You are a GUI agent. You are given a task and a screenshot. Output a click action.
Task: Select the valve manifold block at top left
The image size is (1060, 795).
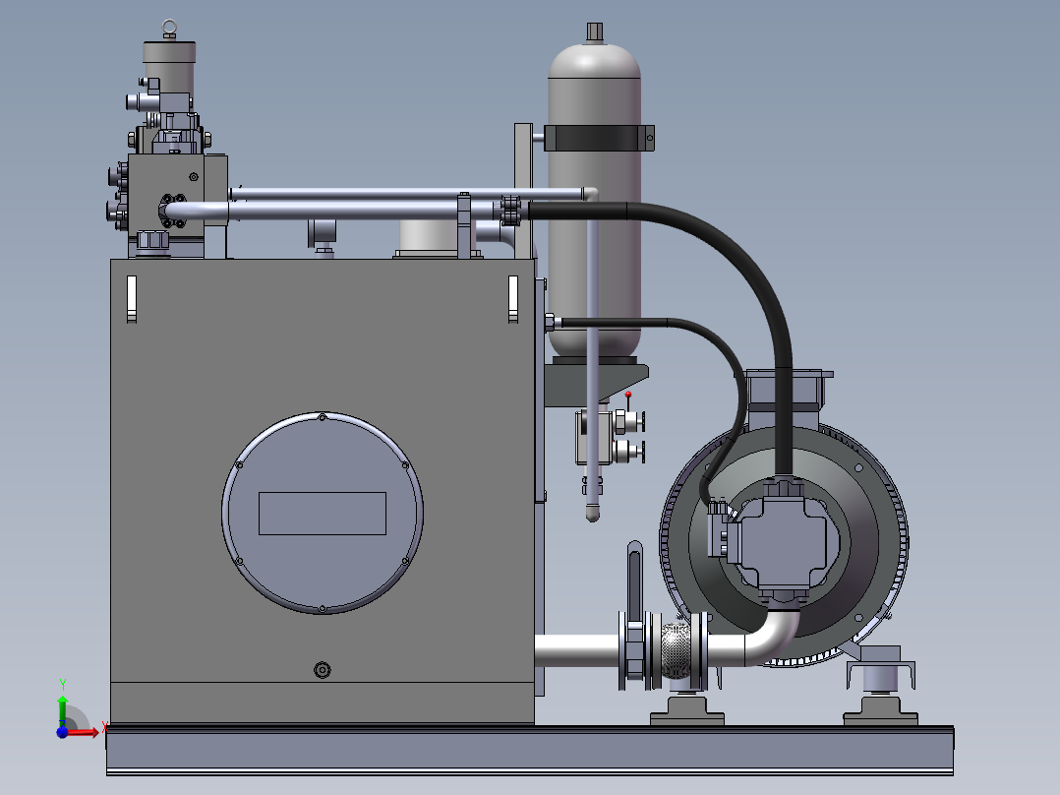(165, 196)
